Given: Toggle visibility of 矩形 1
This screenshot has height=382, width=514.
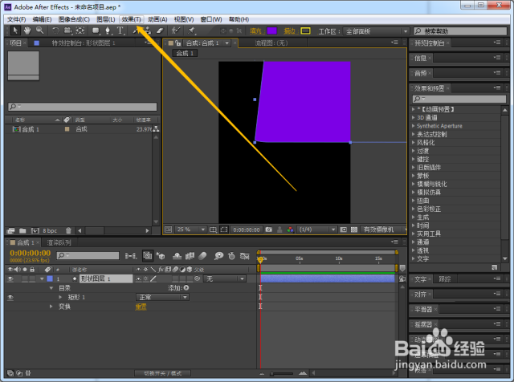Looking at the screenshot, I should point(10,298).
